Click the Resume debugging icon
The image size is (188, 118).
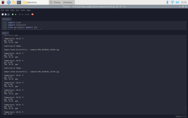[28, 14]
